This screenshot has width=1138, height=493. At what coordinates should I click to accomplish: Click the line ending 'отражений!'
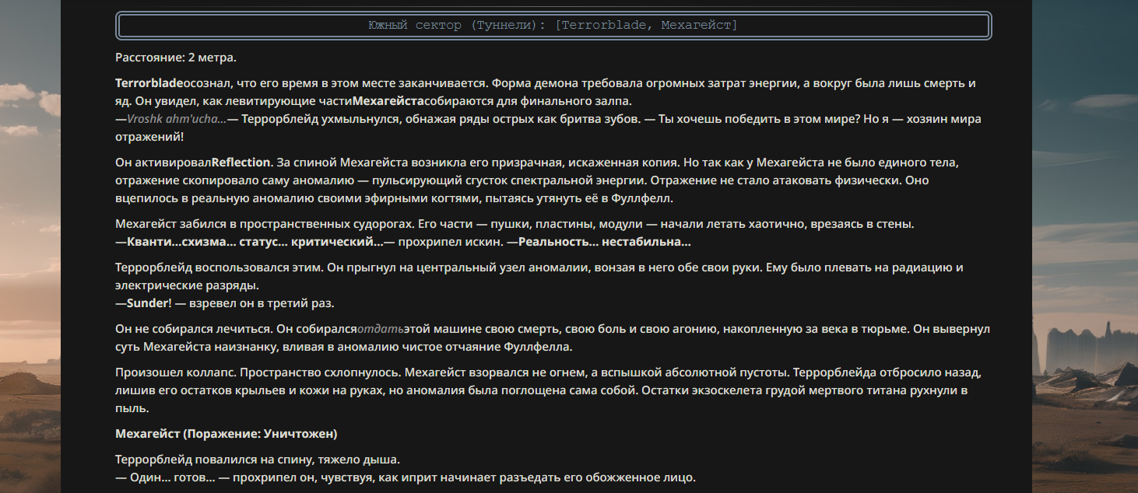[x=149, y=137]
